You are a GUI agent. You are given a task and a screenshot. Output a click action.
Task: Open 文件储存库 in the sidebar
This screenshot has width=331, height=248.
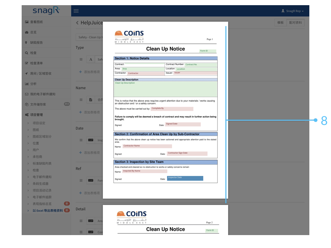tap(46, 104)
